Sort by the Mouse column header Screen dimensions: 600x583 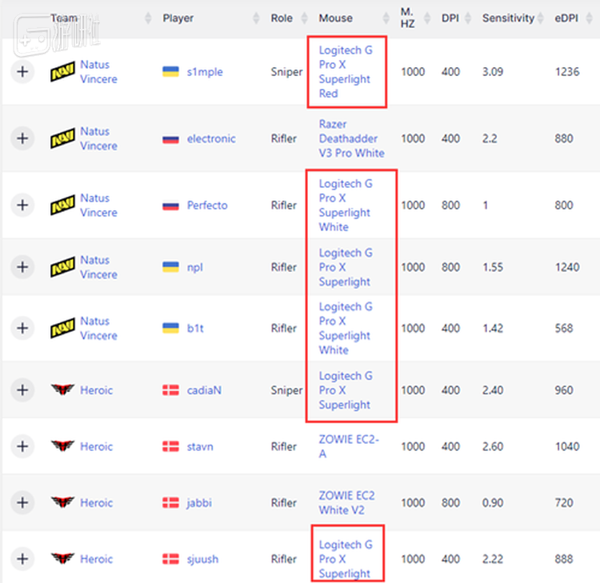pos(335,18)
